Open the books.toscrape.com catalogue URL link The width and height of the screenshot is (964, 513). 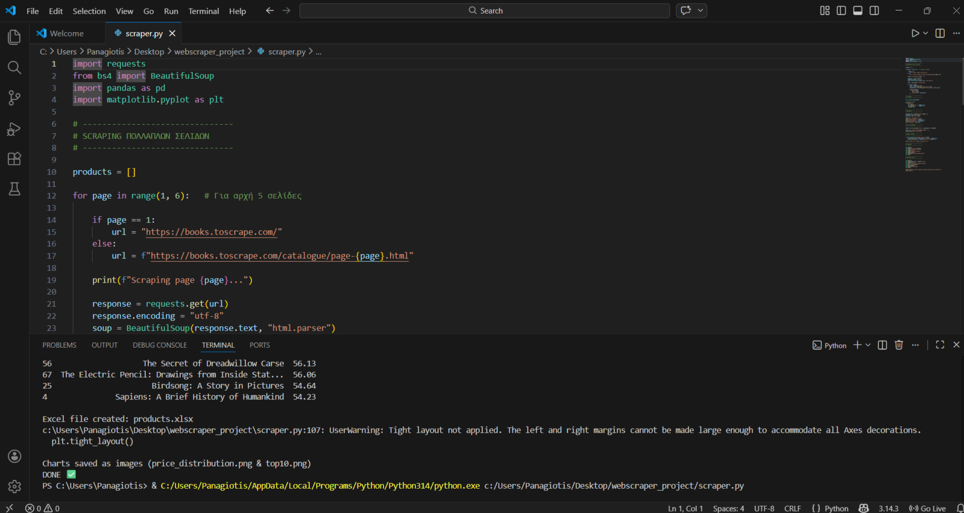(x=279, y=256)
